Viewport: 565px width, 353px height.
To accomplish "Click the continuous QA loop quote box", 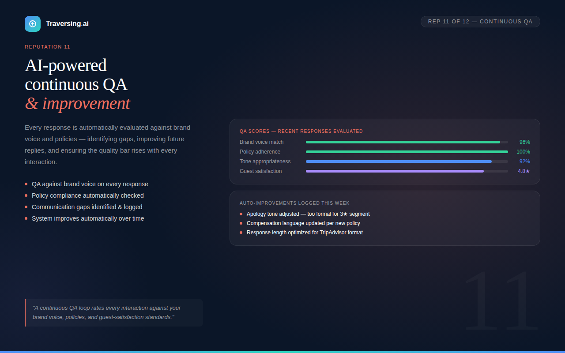I will tap(114, 313).
